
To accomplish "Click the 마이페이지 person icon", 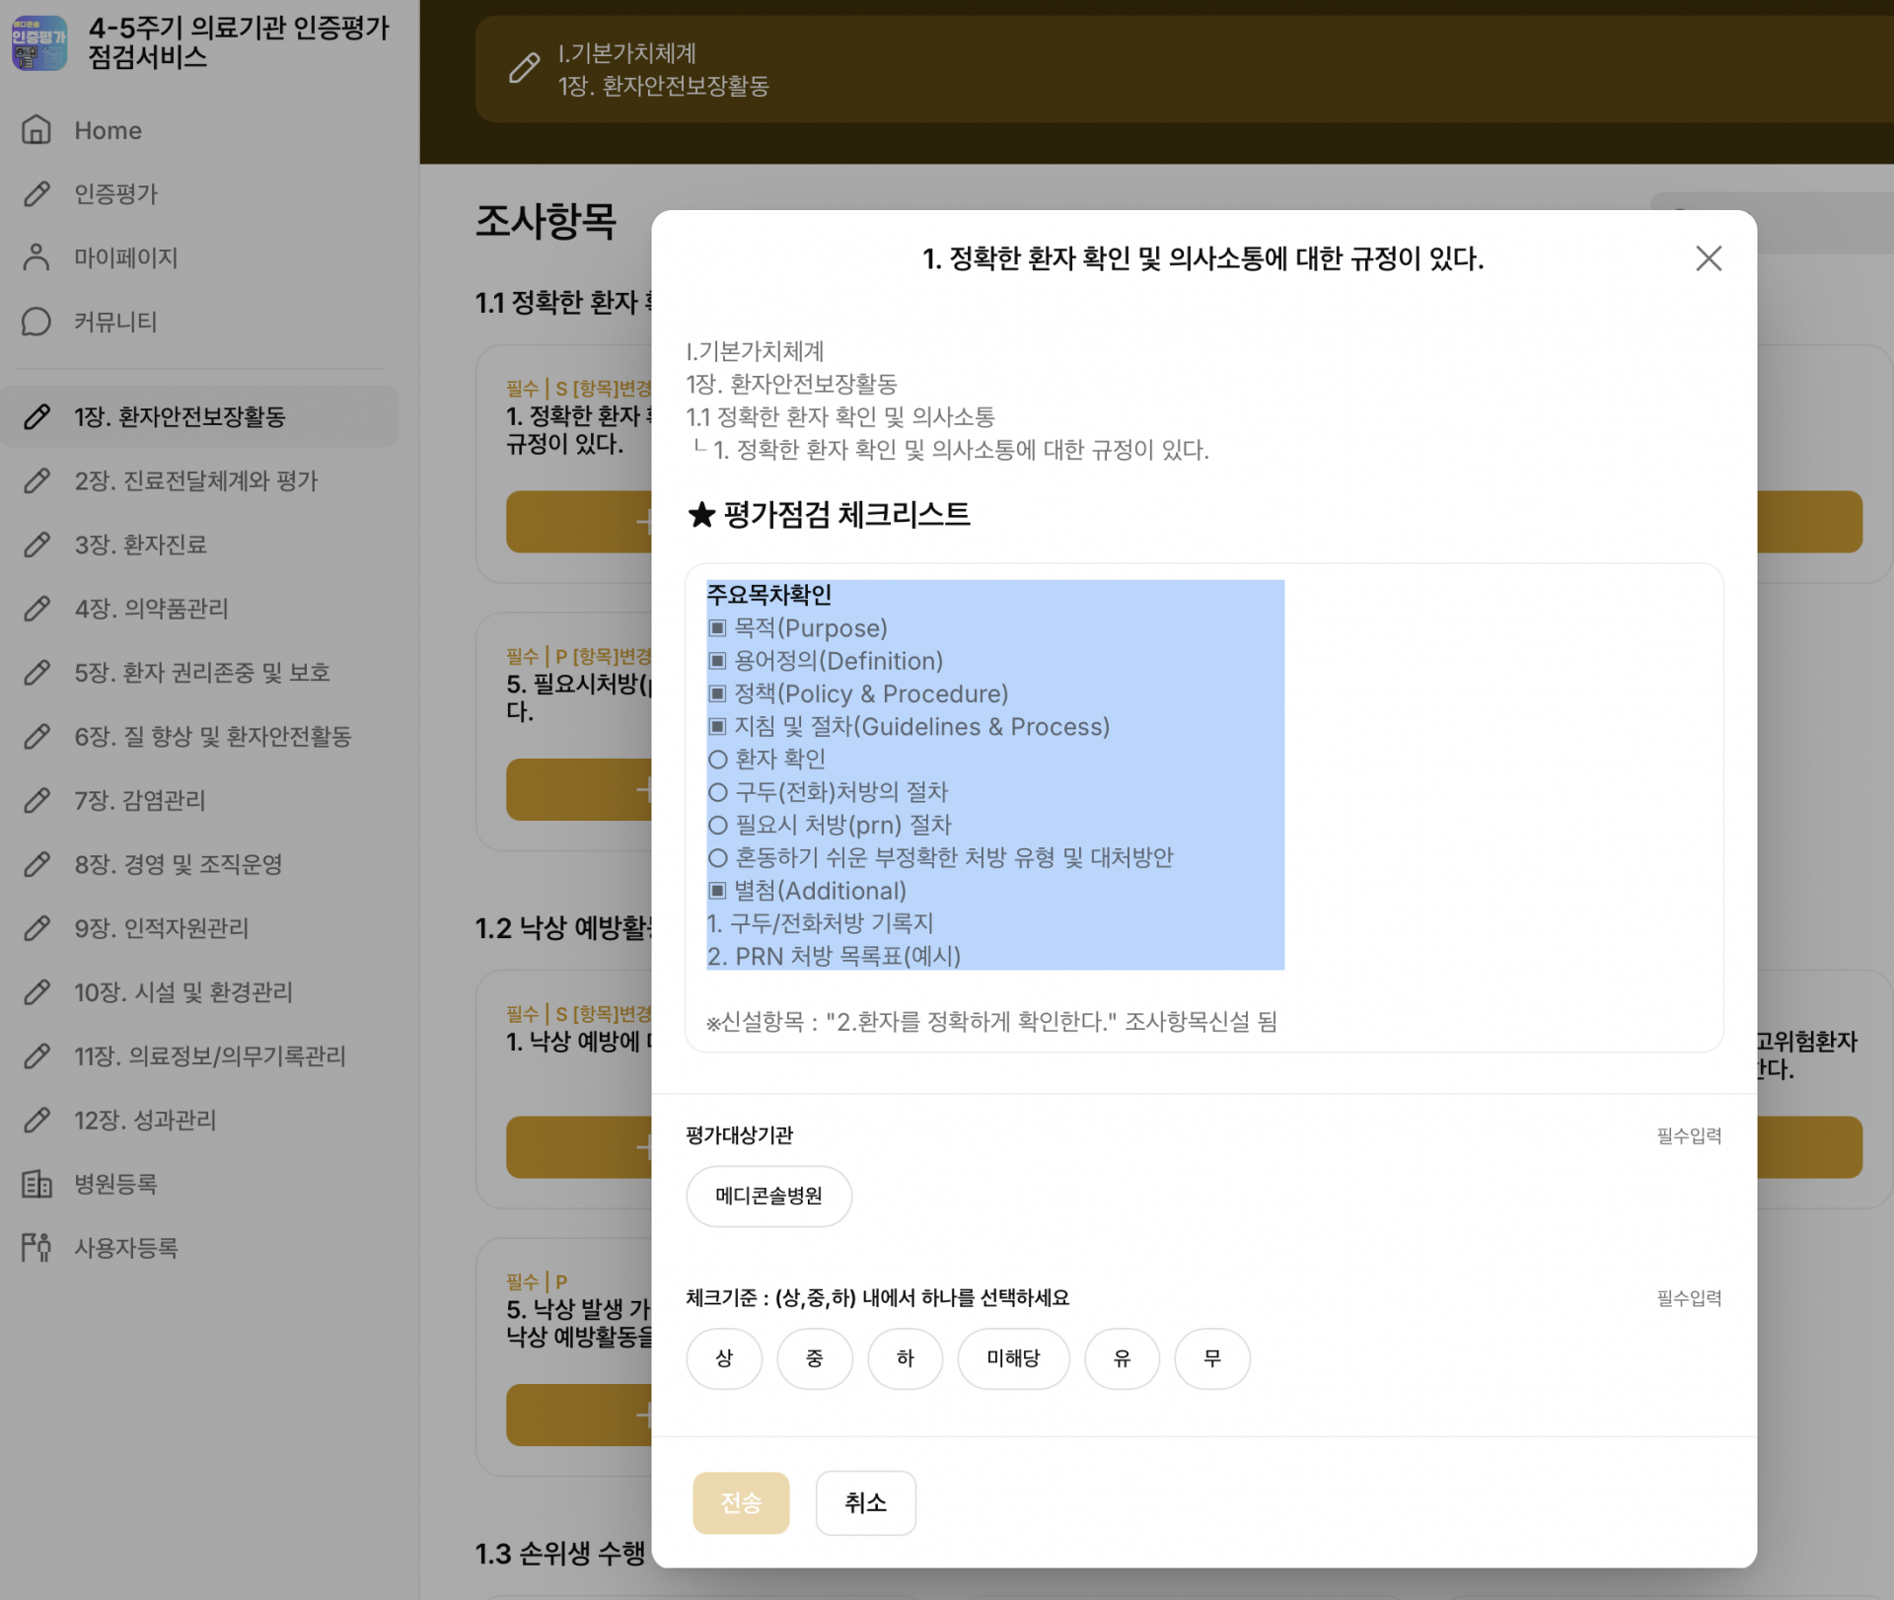I will tap(36, 257).
